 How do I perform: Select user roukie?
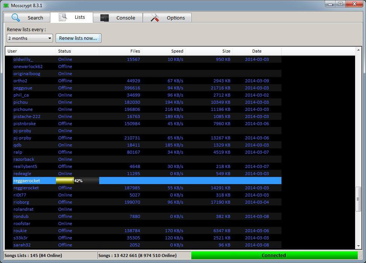pyautogui.click(x=20, y=231)
